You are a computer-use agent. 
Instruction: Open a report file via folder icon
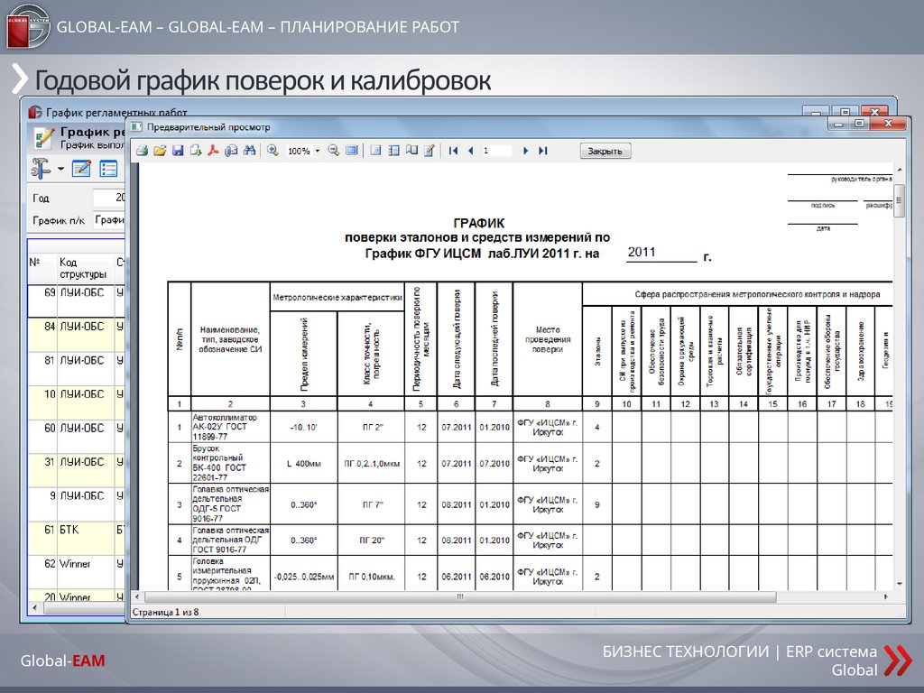[x=160, y=151]
